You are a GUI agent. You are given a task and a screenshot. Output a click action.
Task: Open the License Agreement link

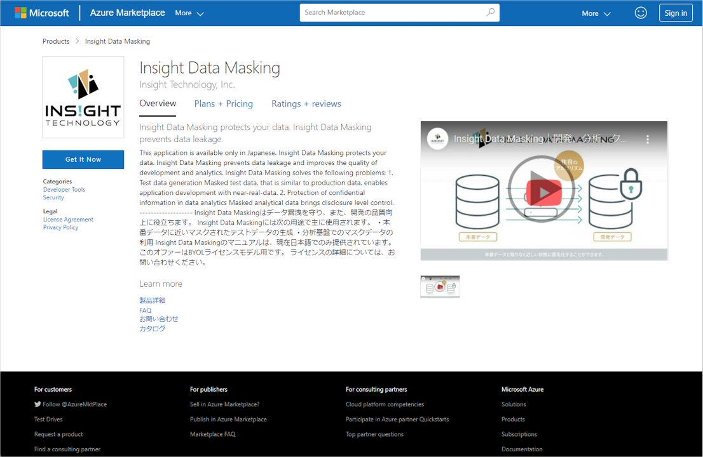(x=68, y=220)
